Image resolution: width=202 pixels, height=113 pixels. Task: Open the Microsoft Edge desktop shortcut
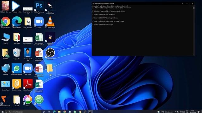[x=17, y=22]
